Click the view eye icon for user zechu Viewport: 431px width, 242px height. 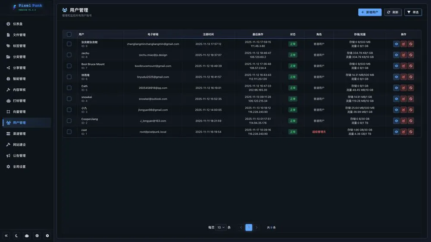[397, 55]
